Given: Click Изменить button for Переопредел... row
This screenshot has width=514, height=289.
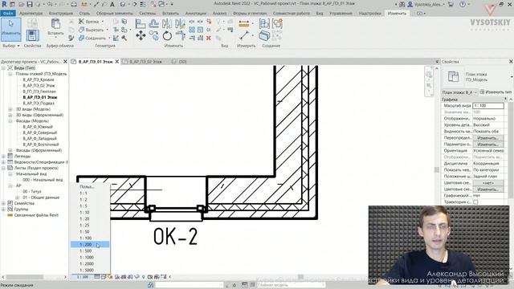Looking at the screenshot, I should pos(487,138).
